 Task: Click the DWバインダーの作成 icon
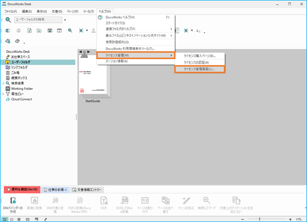13,201
